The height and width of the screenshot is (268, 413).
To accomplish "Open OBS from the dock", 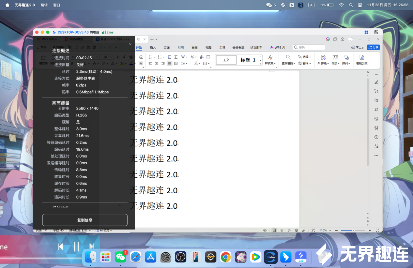I will pyautogui.click(x=180, y=257).
